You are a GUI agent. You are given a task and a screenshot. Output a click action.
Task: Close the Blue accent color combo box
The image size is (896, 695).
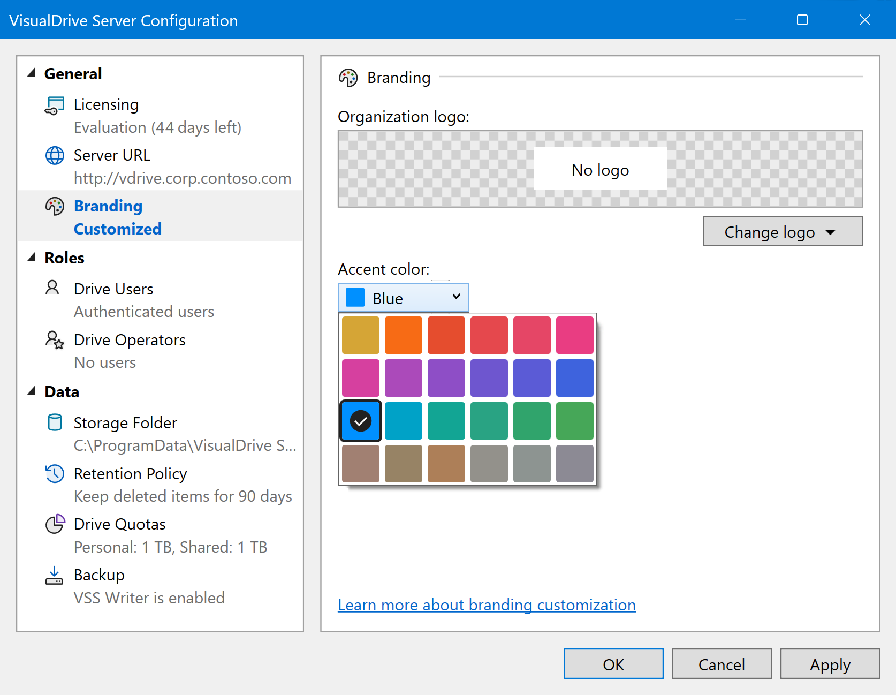pos(404,298)
